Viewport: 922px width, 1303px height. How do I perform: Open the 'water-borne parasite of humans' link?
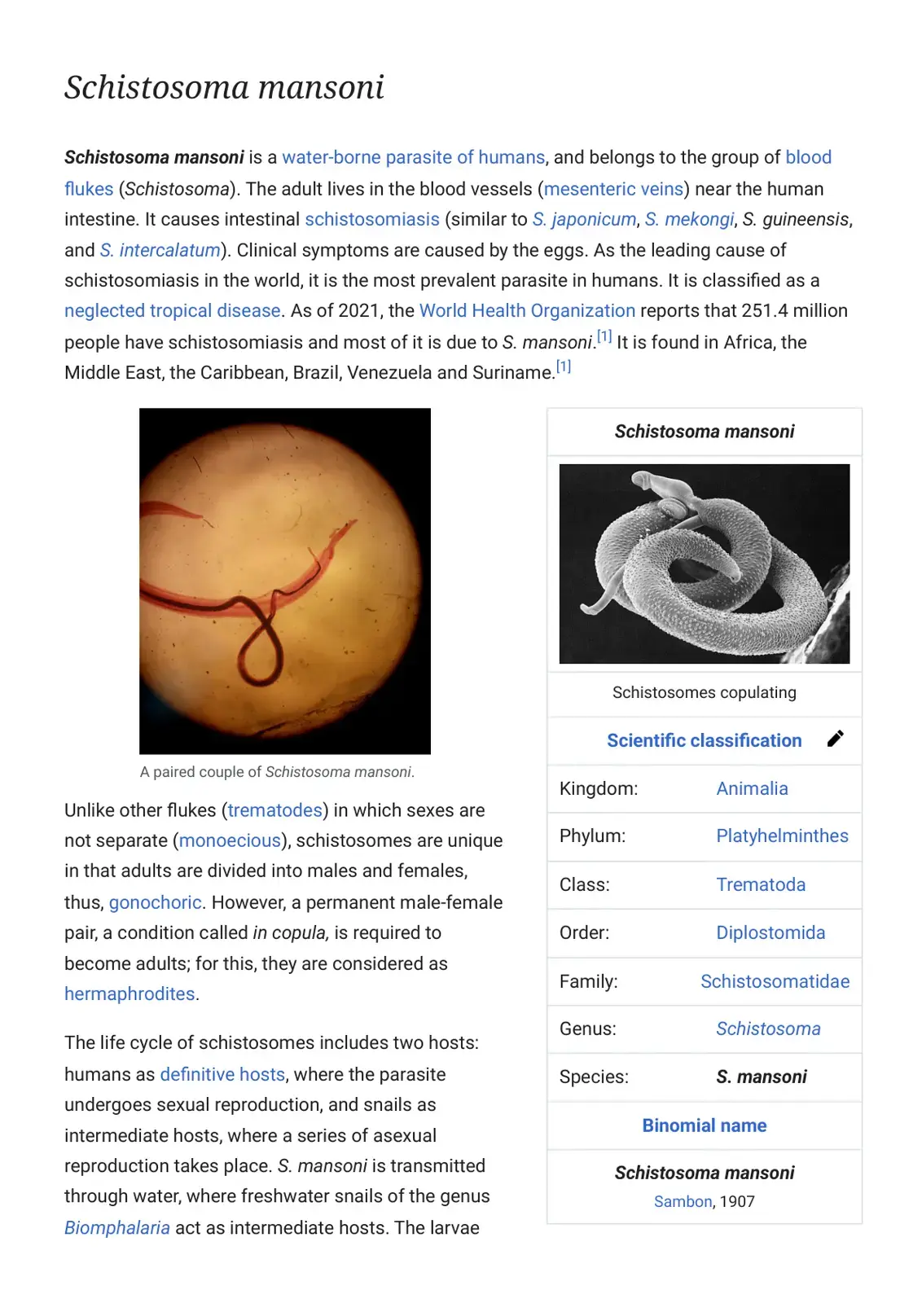tap(413, 157)
